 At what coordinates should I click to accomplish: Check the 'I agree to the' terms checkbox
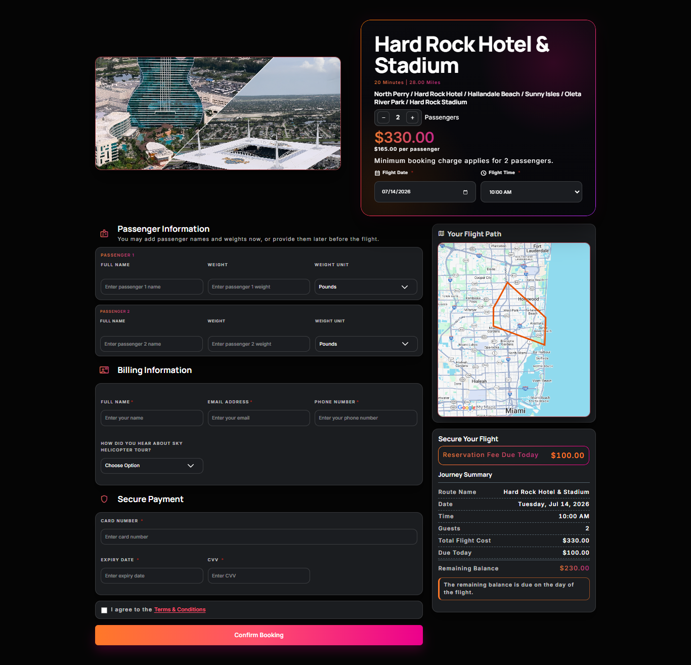tap(104, 610)
